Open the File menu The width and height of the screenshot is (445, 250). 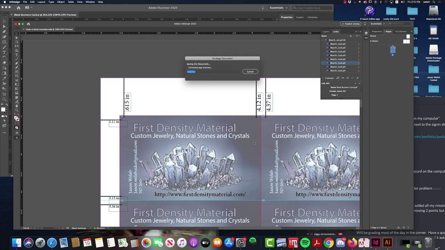(x=25, y=2)
